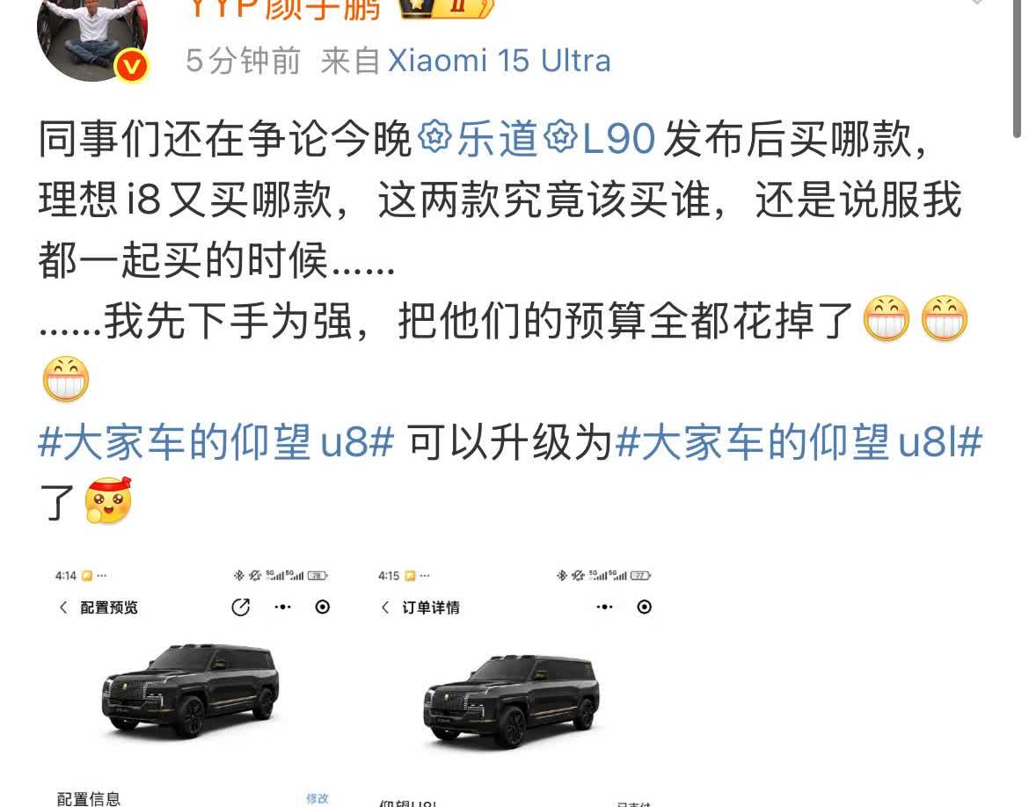Open the left car configuration image
Viewport: 1029px width, 807px height.
coord(190,690)
